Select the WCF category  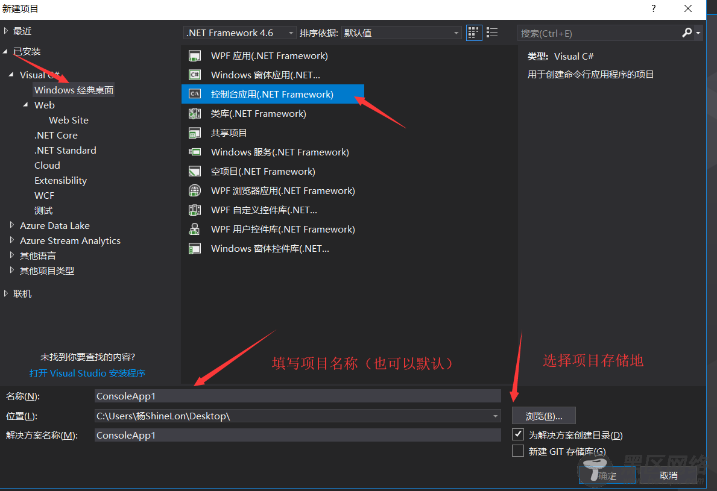pos(44,195)
